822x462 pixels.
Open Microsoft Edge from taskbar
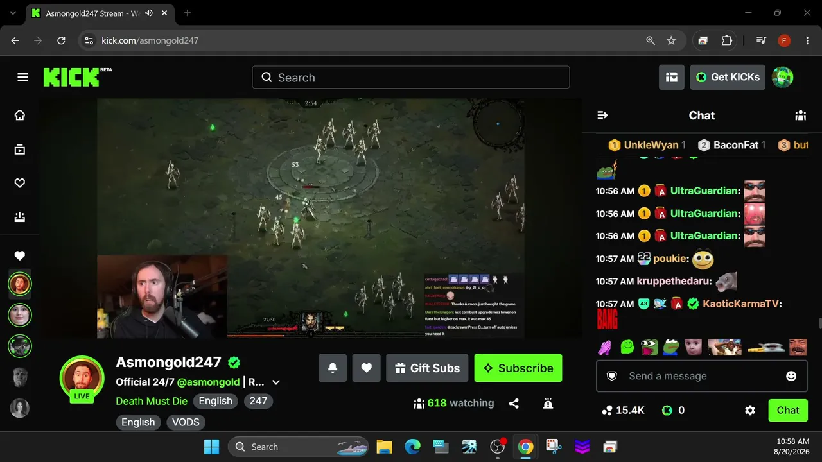click(412, 447)
